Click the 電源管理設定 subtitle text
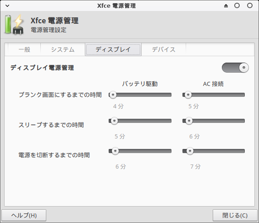 (x=49, y=30)
